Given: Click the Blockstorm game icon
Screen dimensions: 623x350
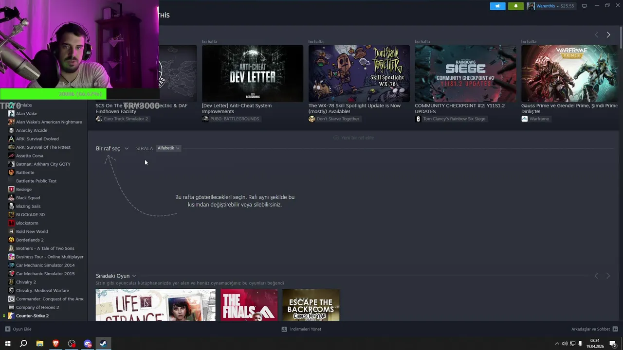Looking at the screenshot, I should (x=11, y=223).
